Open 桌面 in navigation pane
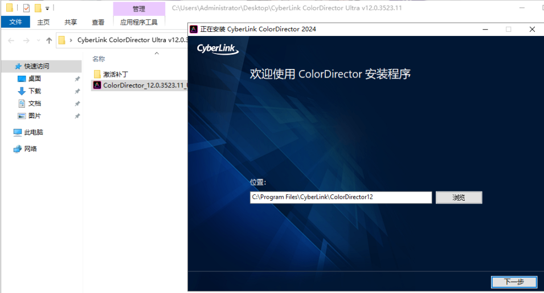This screenshot has height=293, width=544. [34, 79]
